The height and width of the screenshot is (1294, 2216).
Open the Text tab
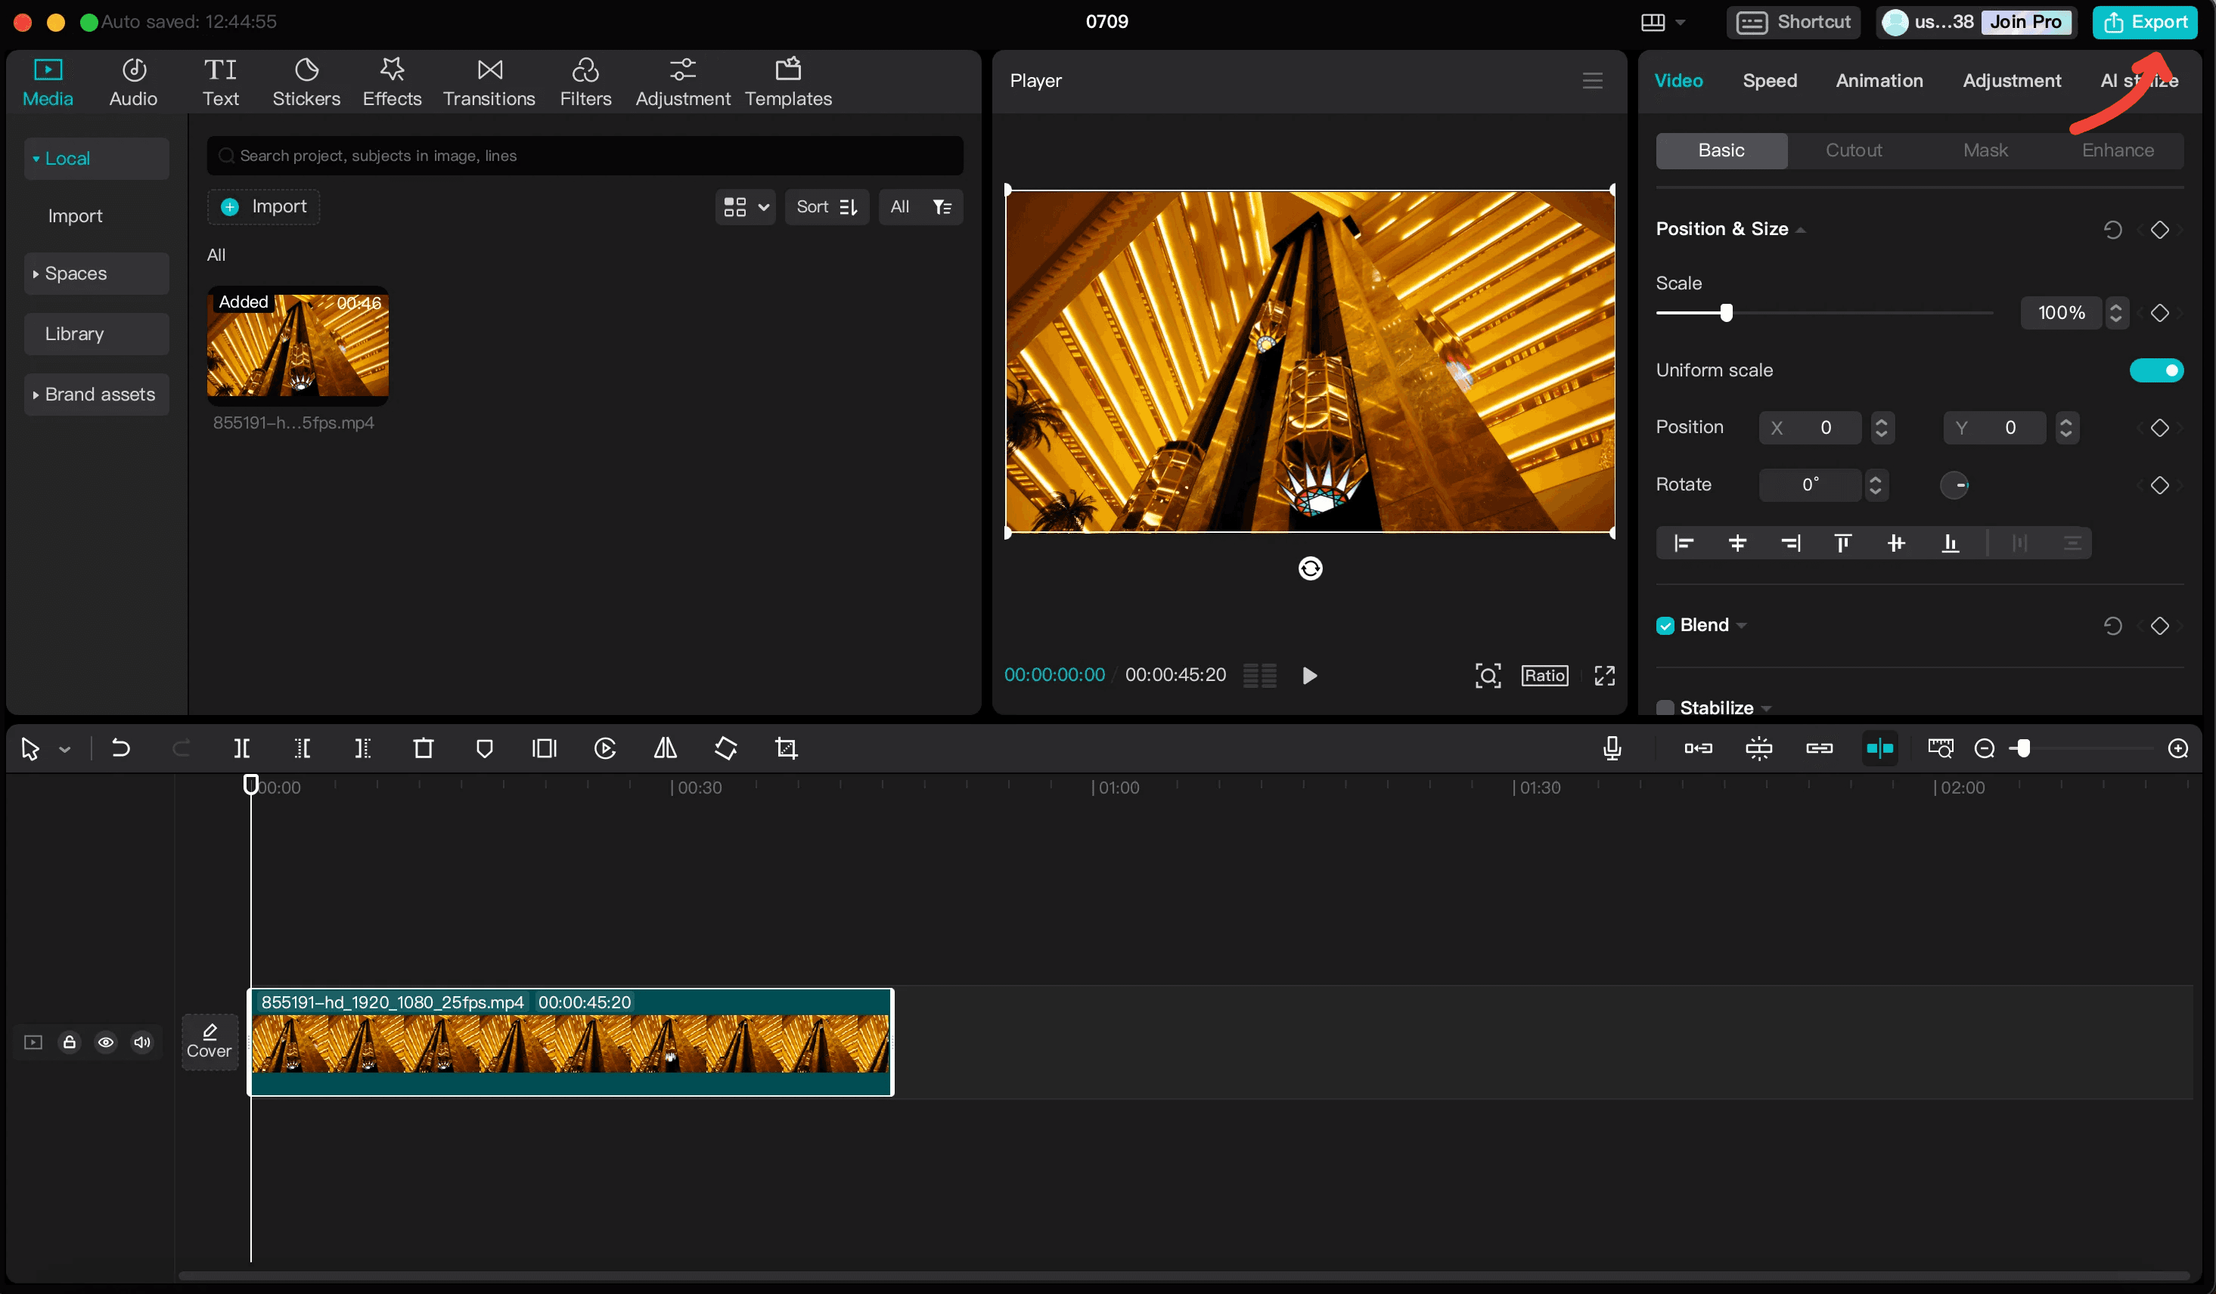[x=221, y=82]
